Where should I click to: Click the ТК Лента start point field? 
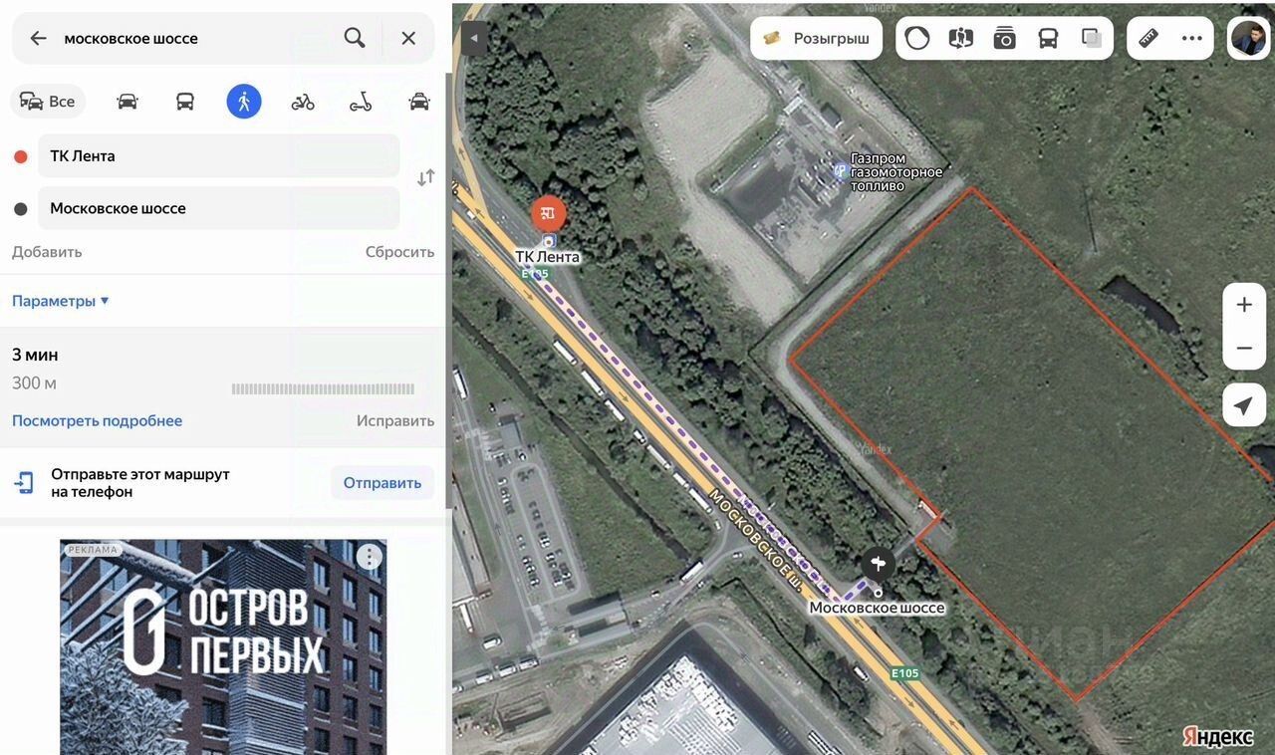tap(219, 155)
